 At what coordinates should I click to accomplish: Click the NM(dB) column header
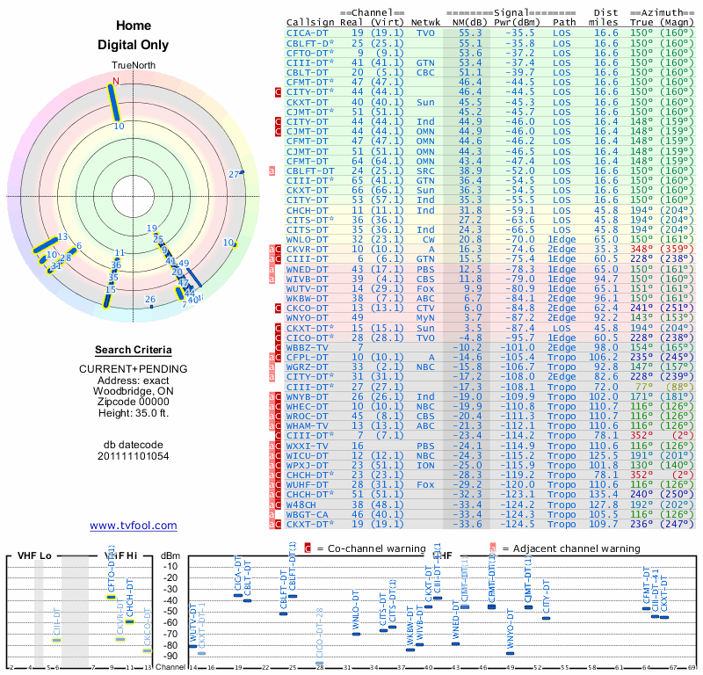[469, 23]
